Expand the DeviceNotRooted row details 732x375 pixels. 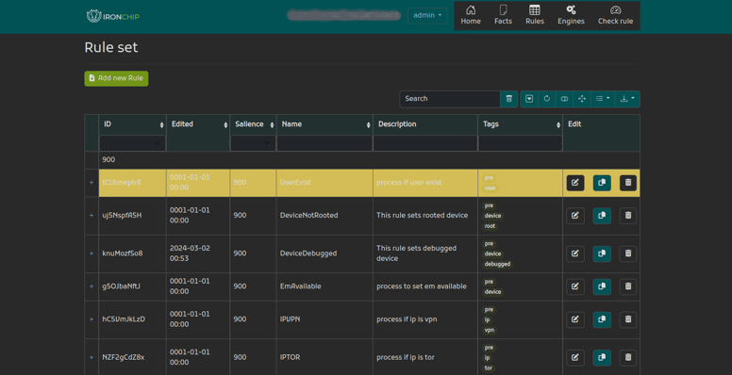coord(91,216)
